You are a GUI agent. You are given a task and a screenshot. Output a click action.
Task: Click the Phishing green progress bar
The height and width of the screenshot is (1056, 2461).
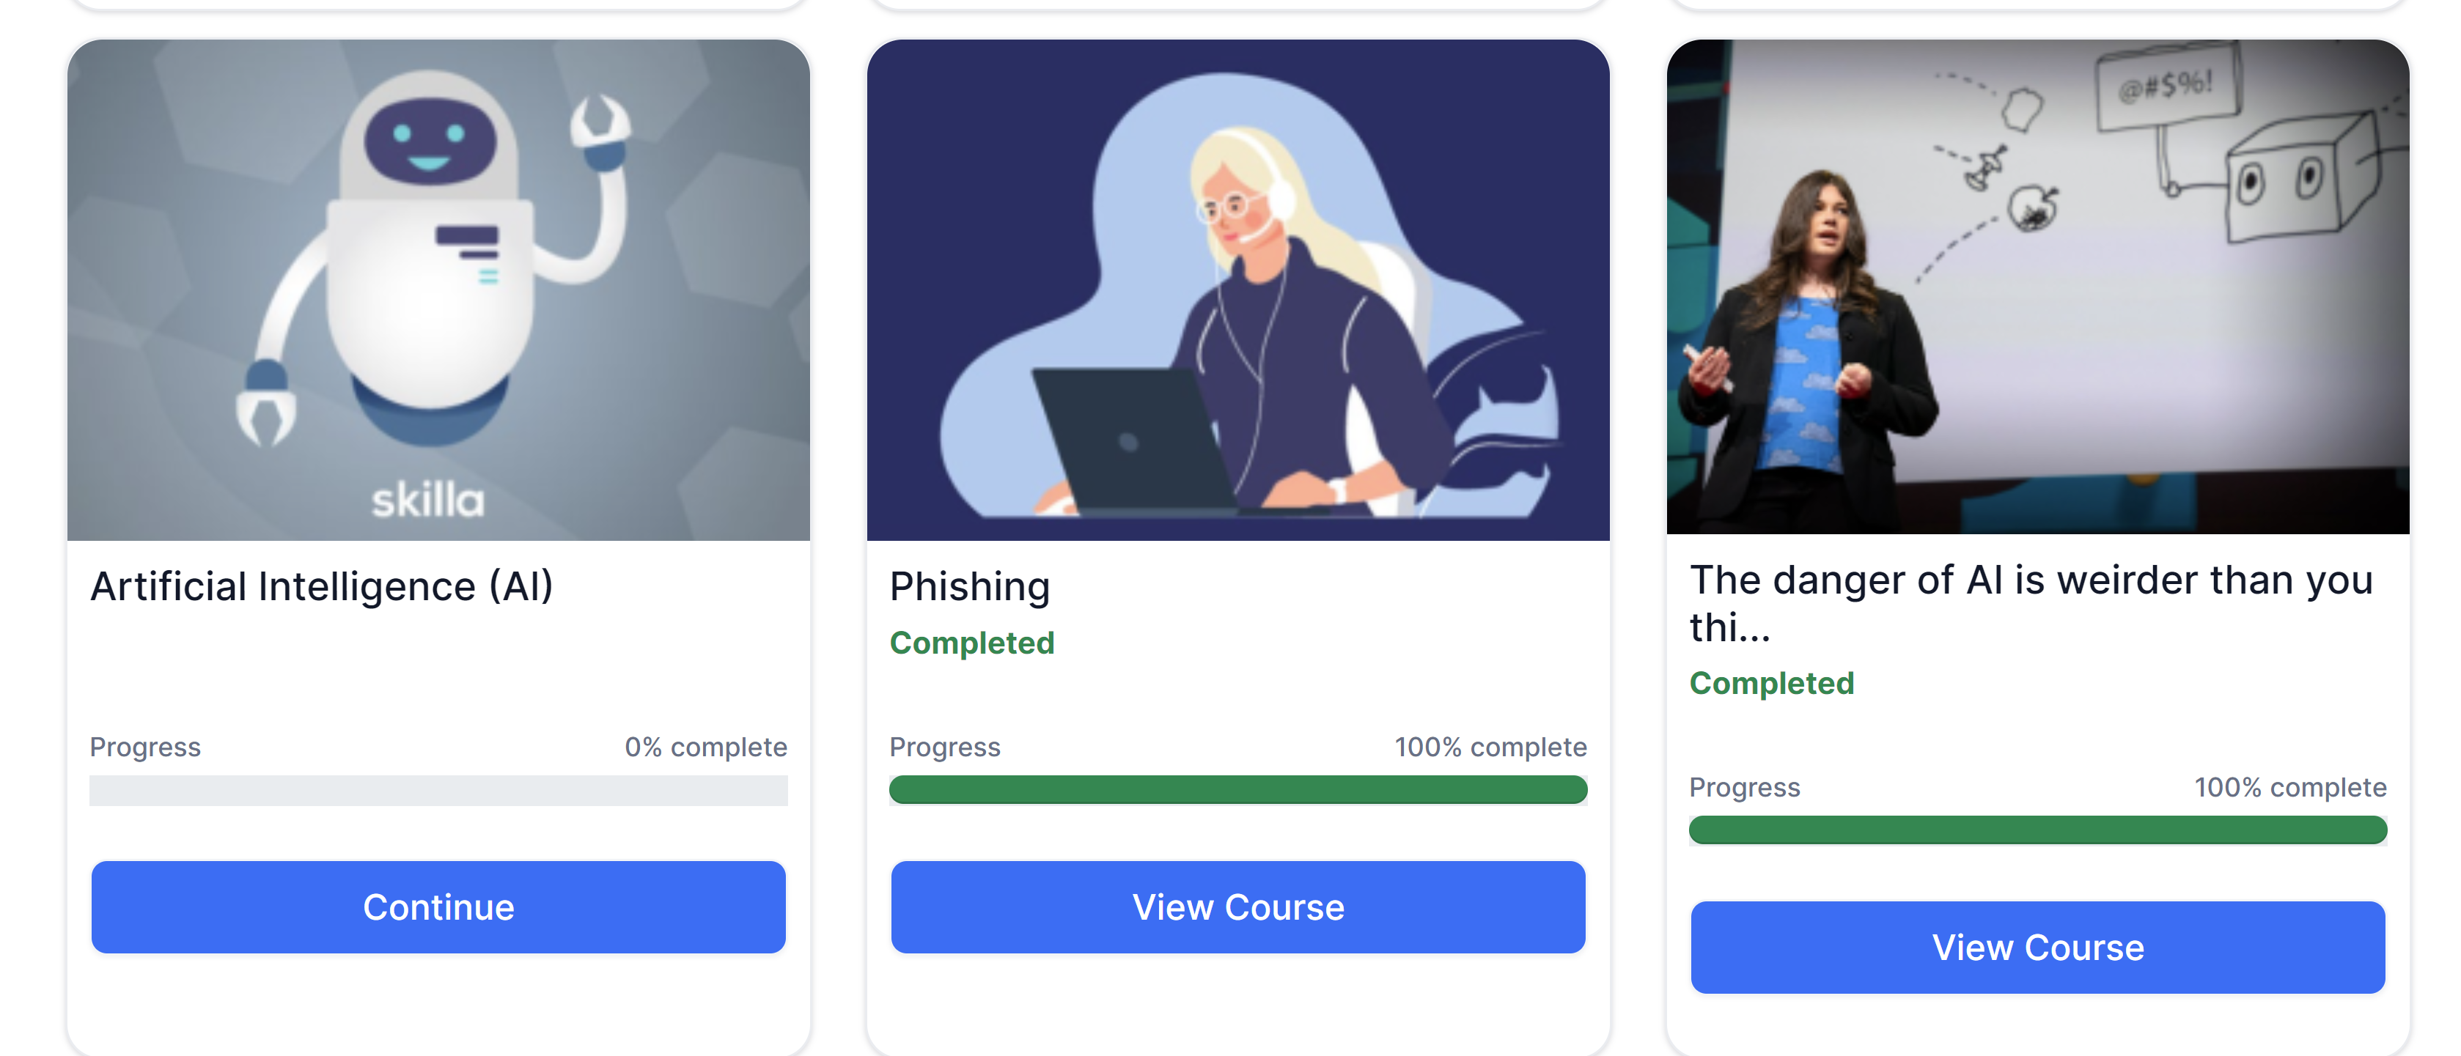[1238, 789]
